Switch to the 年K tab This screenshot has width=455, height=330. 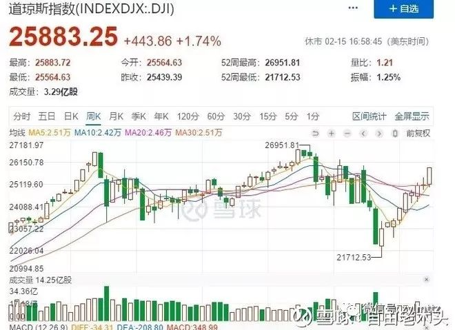pos(161,116)
